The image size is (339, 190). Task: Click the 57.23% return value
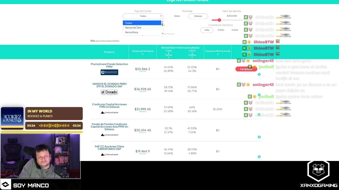coord(192,67)
